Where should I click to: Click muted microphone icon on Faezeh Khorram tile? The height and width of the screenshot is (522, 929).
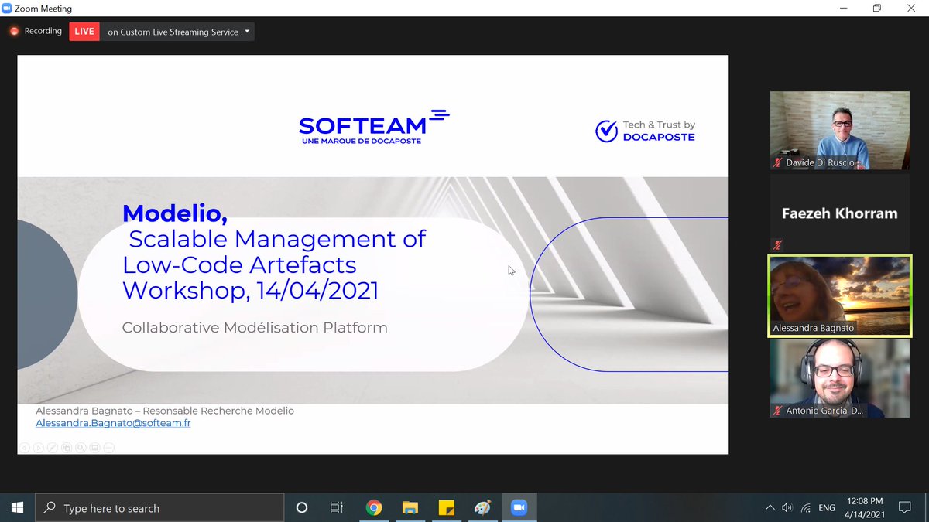coord(777,245)
